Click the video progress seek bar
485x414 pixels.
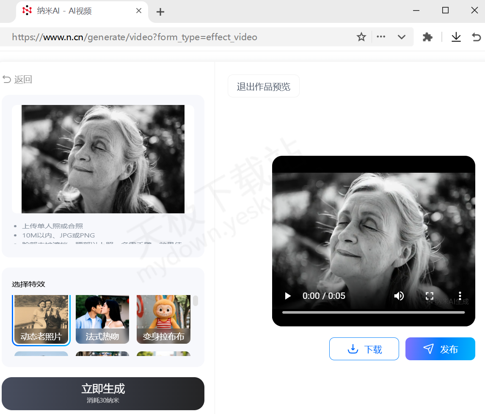(373, 312)
